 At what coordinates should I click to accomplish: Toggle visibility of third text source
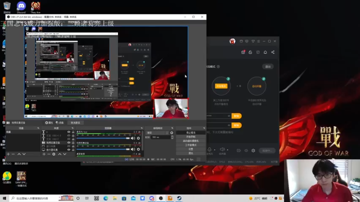pos(69,139)
